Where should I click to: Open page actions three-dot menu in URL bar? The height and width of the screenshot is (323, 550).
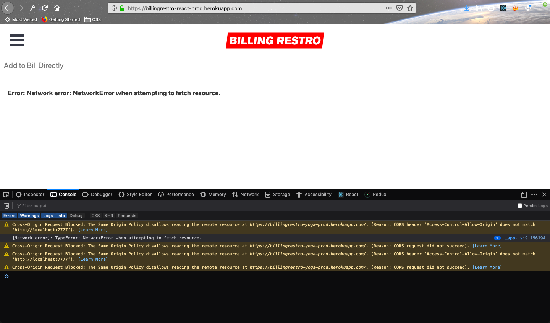(x=389, y=8)
